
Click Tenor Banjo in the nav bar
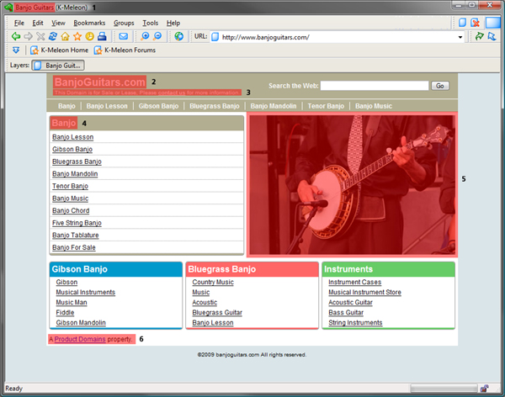(x=326, y=106)
